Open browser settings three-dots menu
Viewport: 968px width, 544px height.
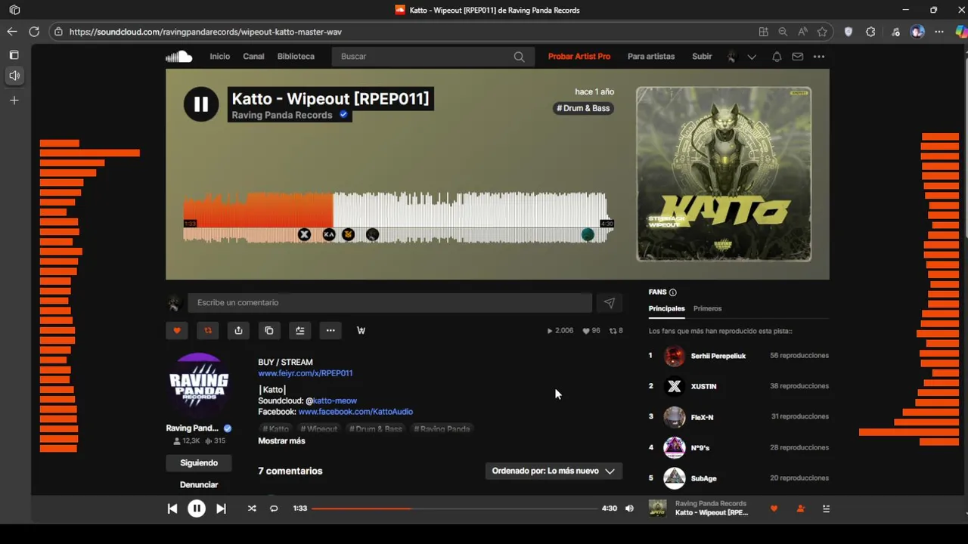tap(939, 32)
